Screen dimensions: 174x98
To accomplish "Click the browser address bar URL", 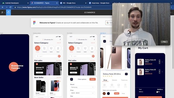I will tap(54, 7).
